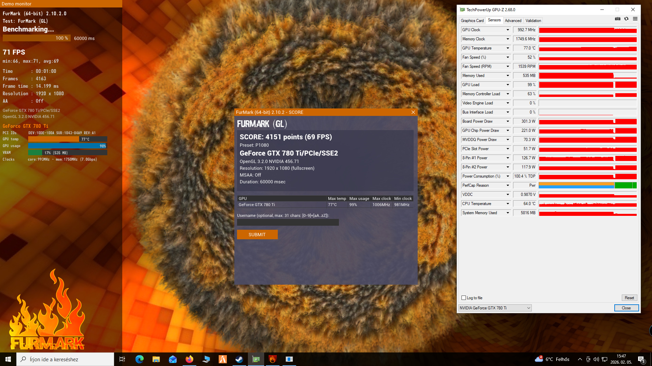Click the GPU-Z refresh icon
The image size is (652, 366).
(626, 19)
